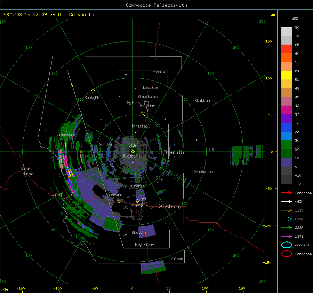Image resolution: width=313 pixels, height=293 pixels.
Task: Click the yellow diamond marker near Cochrane
Action: coord(119,201)
